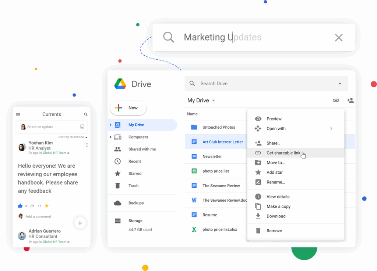Choose Make a copy in context menu
This screenshot has width=377, height=271.
[278, 206]
